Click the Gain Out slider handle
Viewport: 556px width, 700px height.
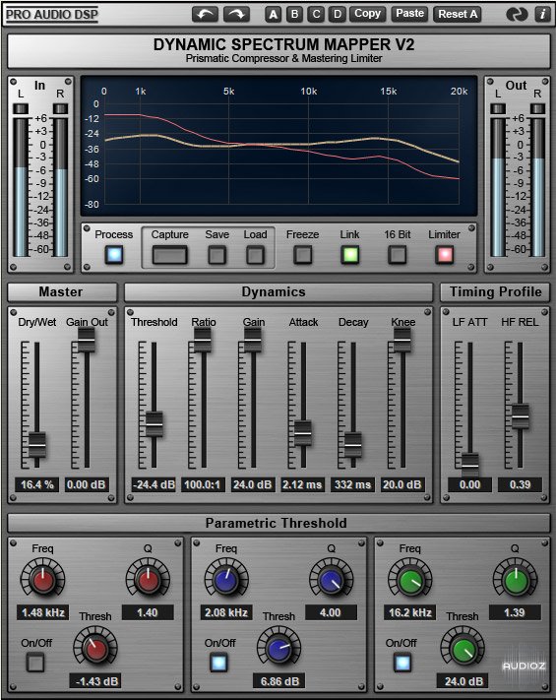tap(87, 340)
